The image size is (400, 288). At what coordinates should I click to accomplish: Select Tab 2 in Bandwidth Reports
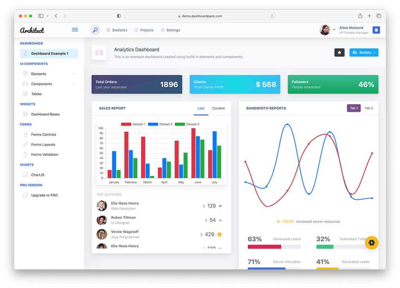point(368,108)
